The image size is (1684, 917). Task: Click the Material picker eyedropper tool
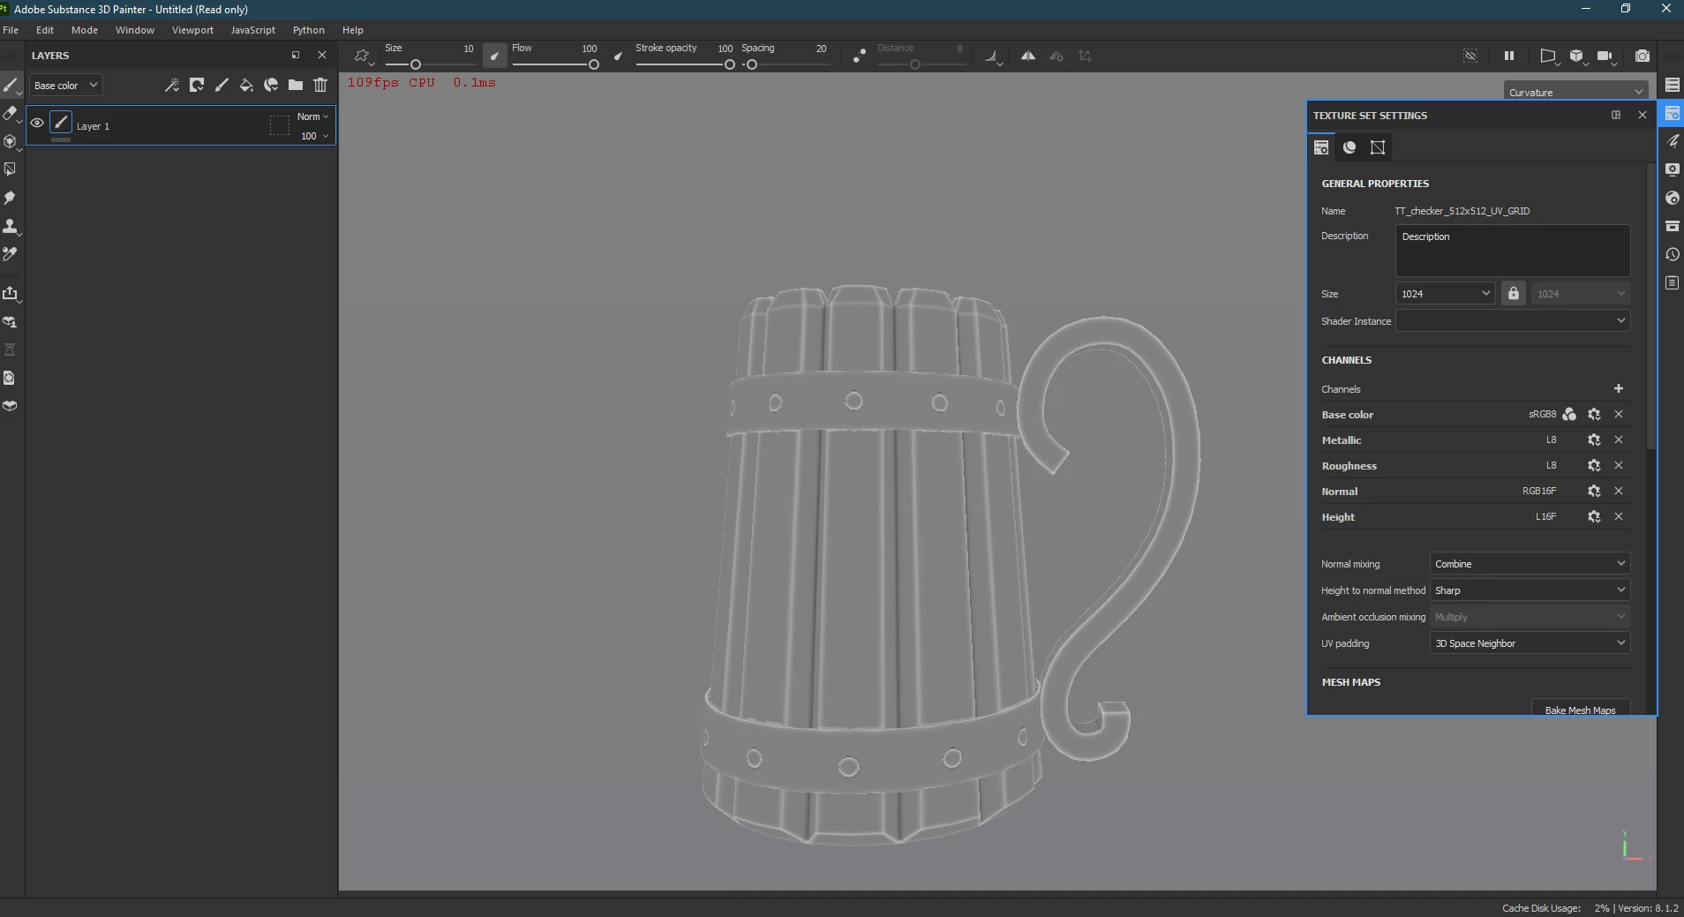(x=11, y=254)
